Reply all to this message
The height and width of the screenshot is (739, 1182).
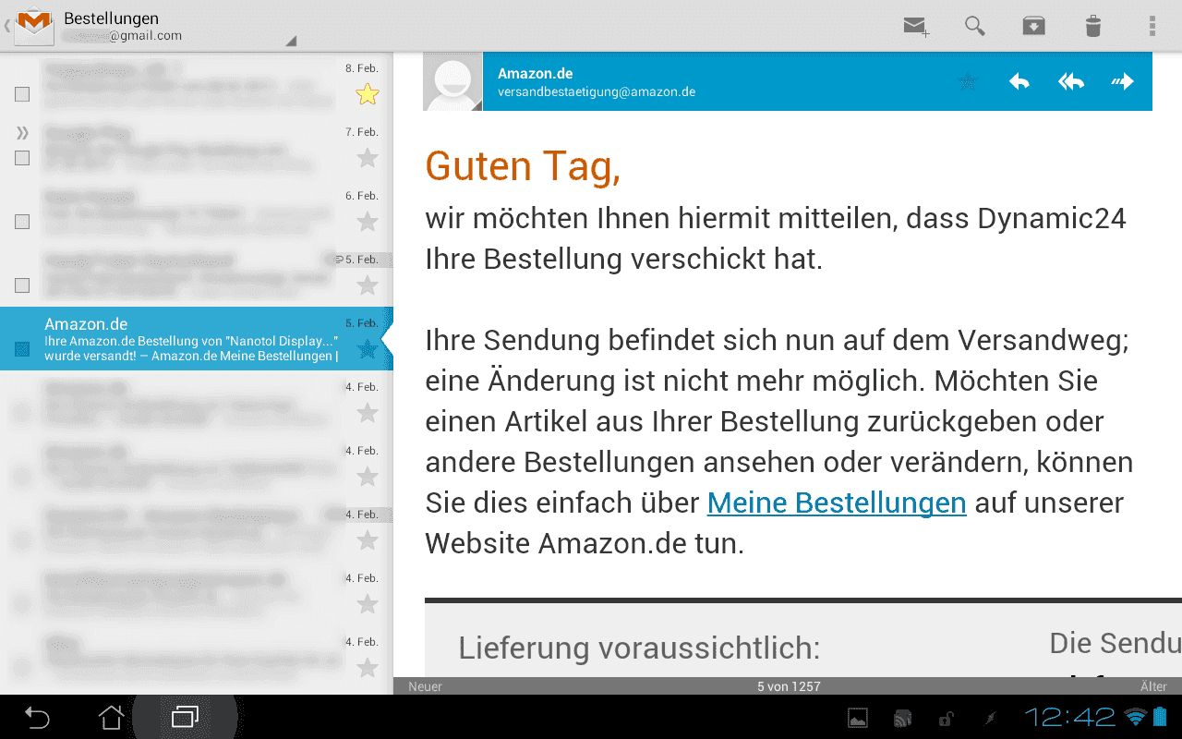(1070, 81)
